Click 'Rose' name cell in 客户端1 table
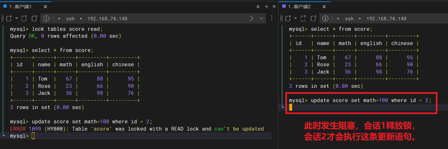This screenshot has width=448, height=149. pyautogui.click(x=44, y=86)
